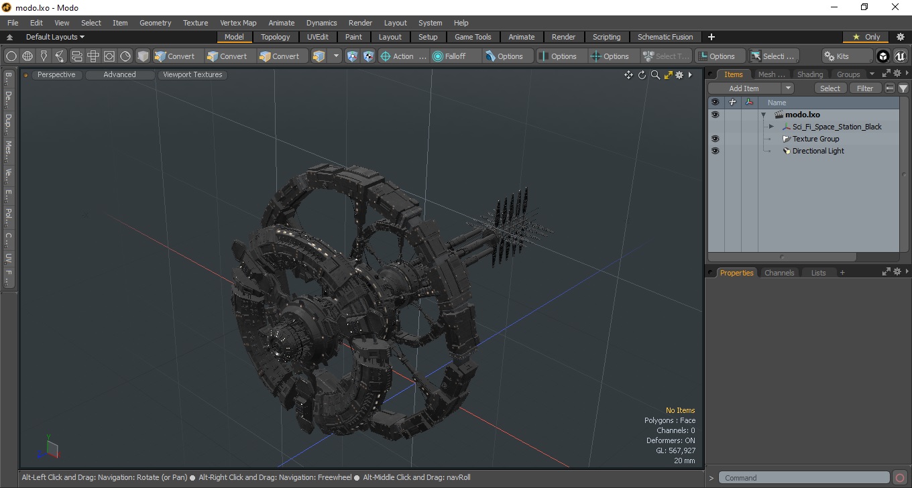This screenshot has height=488, width=912.
Task: Select the sphere primitive toolbar icon
Action: 11,56
